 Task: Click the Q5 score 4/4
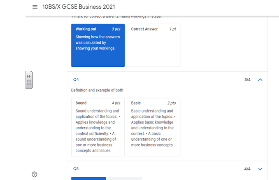coord(247,169)
